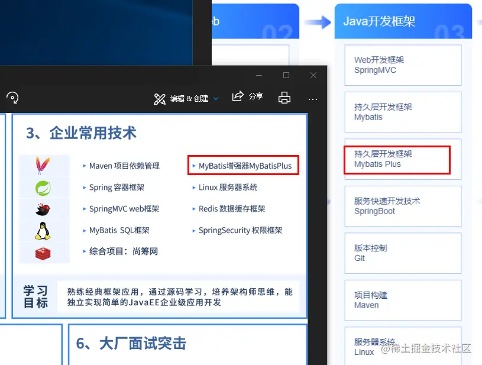Select the '服务器系统 Linux' card
The image size is (482, 365).
coord(403,346)
